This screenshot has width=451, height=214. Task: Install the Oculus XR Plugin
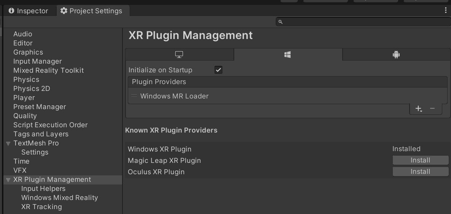(421, 172)
